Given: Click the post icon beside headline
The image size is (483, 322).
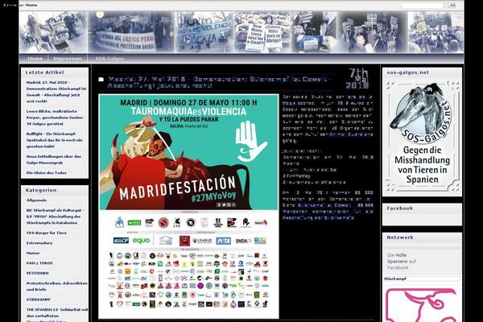Looking at the screenshot, I should click(x=101, y=80).
